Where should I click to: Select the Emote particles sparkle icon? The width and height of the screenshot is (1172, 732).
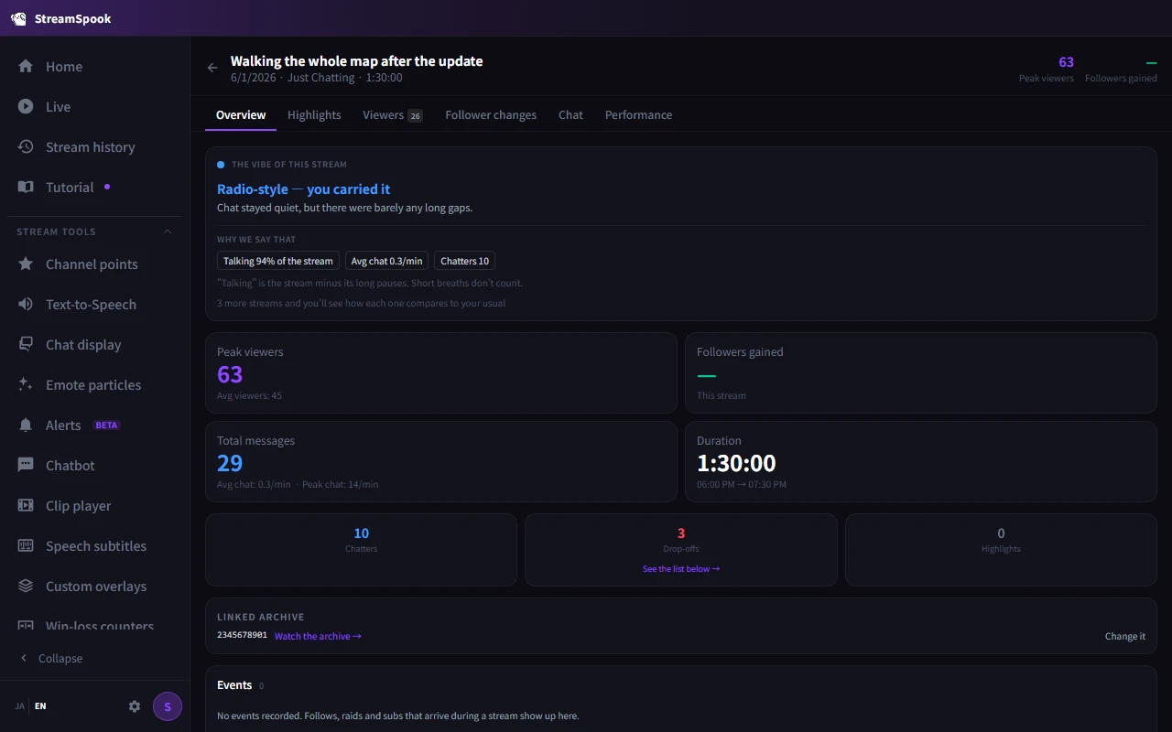tap(26, 384)
